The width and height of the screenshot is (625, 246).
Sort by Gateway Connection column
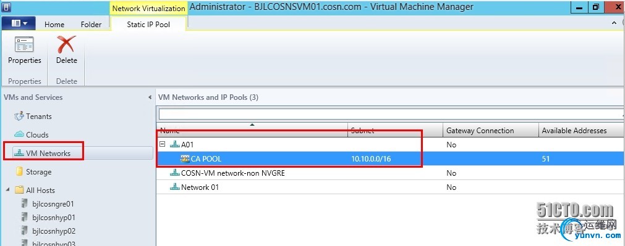coord(491,130)
